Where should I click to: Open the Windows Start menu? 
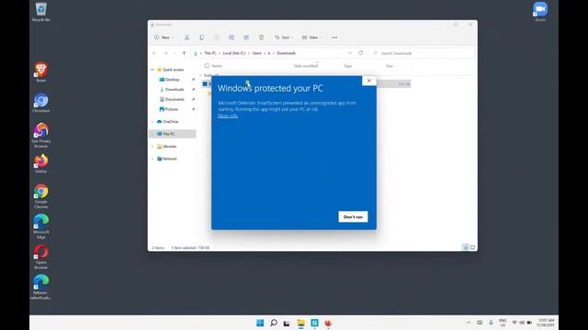[260, 323]
